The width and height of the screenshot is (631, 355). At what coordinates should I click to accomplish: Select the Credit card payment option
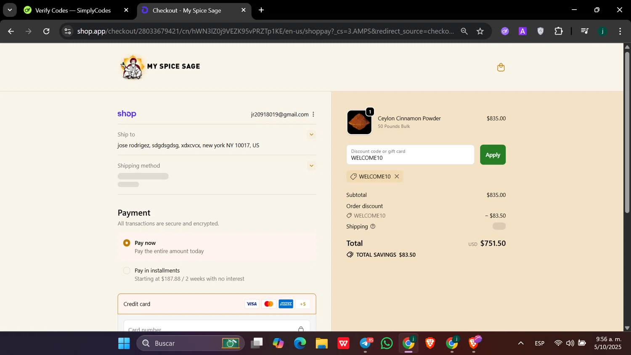coord(217,304)
